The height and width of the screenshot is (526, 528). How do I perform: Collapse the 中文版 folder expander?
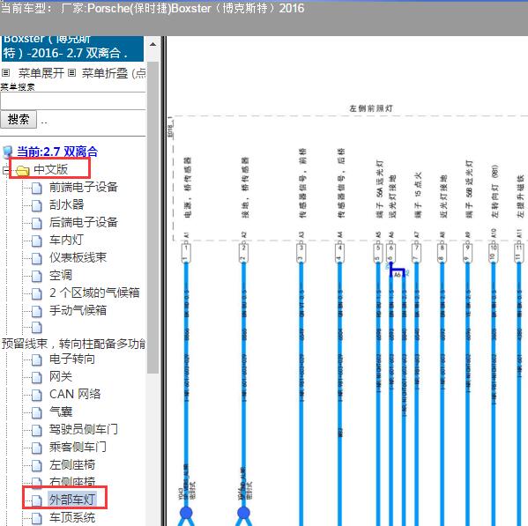pyautogui.click(x=5, y=170)
